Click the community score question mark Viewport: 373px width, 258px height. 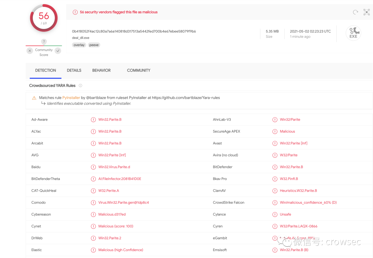point(44,41)
